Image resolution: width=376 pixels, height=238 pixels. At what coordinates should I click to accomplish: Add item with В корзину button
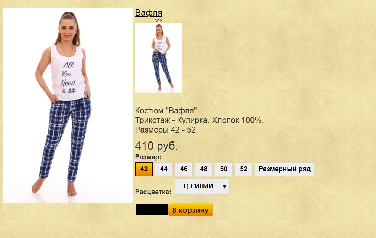[x=191, y=210]
